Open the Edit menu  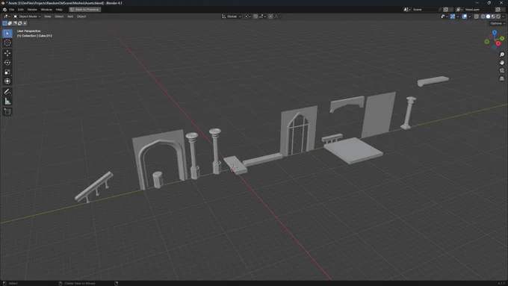click(20, 10)
